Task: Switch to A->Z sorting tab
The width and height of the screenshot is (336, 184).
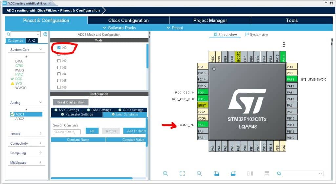Action: (32, 40)
